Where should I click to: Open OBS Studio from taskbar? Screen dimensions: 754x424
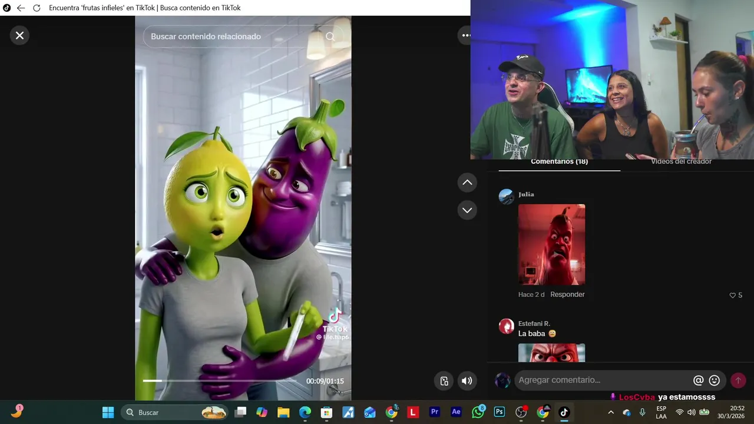click(521, 412)
